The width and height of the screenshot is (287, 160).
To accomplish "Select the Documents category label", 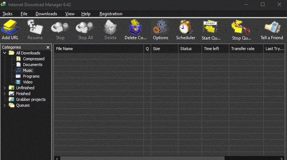I will [x=33, y=65].
